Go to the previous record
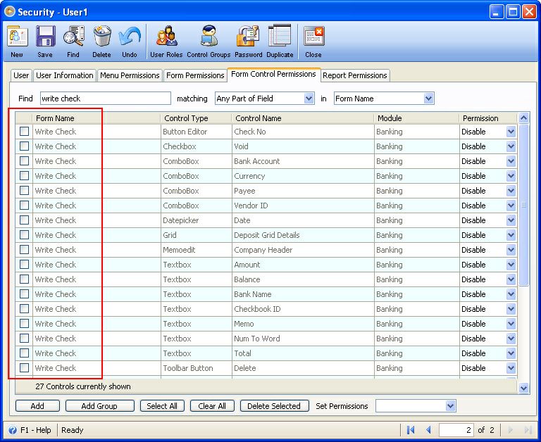Viewport: 541px width, 442px height. click(x=429, y=430)
